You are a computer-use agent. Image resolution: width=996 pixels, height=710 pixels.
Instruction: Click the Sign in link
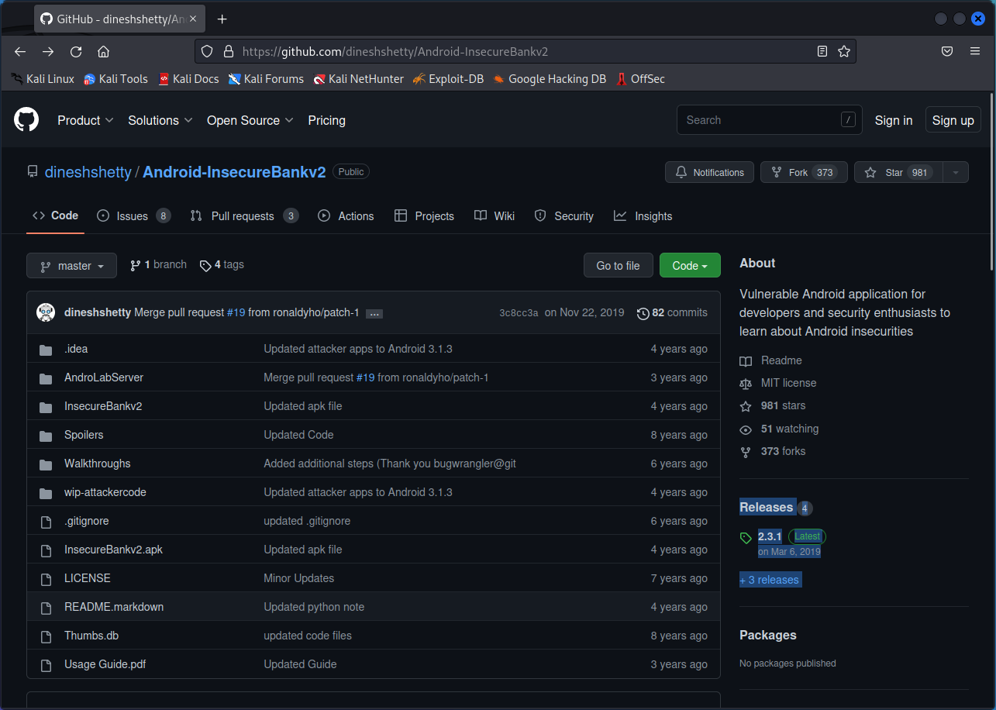tap(894, 120)
